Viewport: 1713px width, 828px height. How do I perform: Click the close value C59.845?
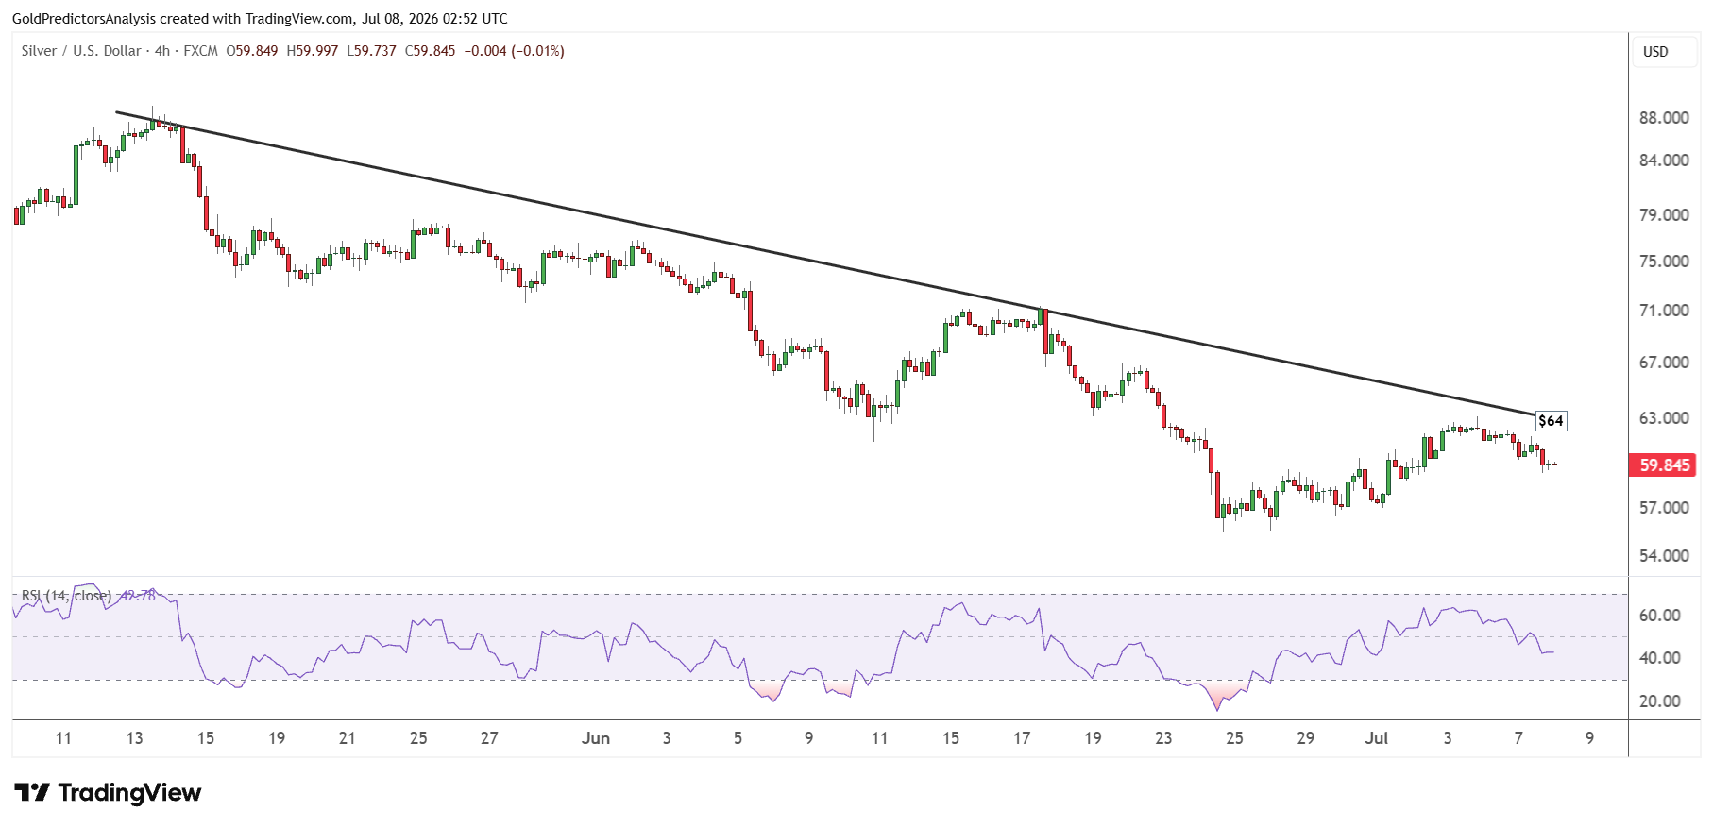pyautogui.click(x=430, y=51)
